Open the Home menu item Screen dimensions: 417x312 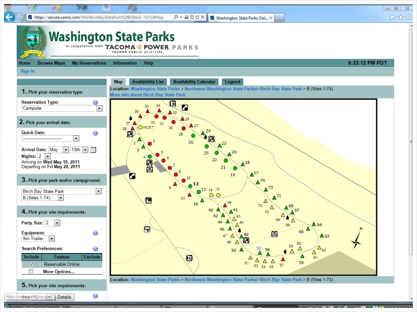point(24,63)
